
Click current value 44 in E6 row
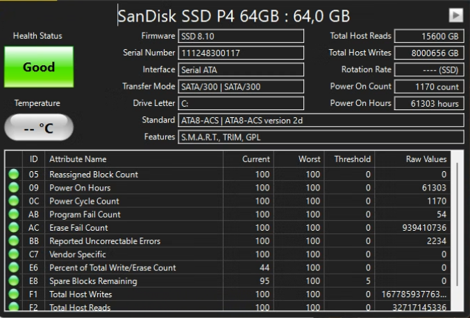[x=265, y=267]
